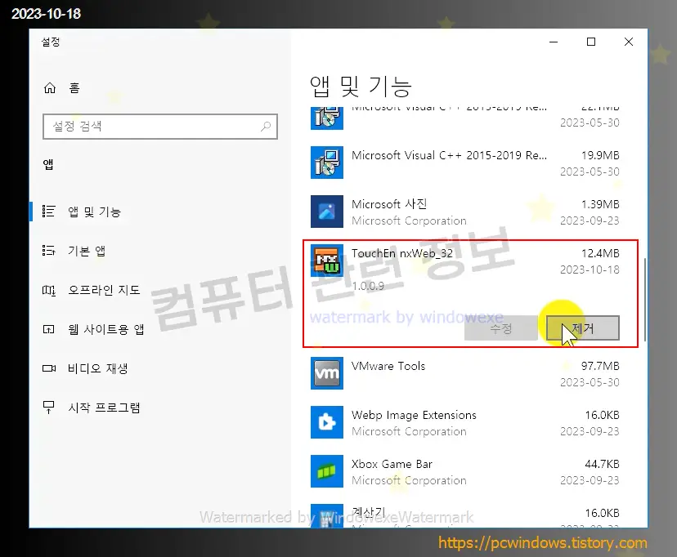Select the TouchEn nxWeb_32 app icon
677x557 pixels.
tap(327, 261)
